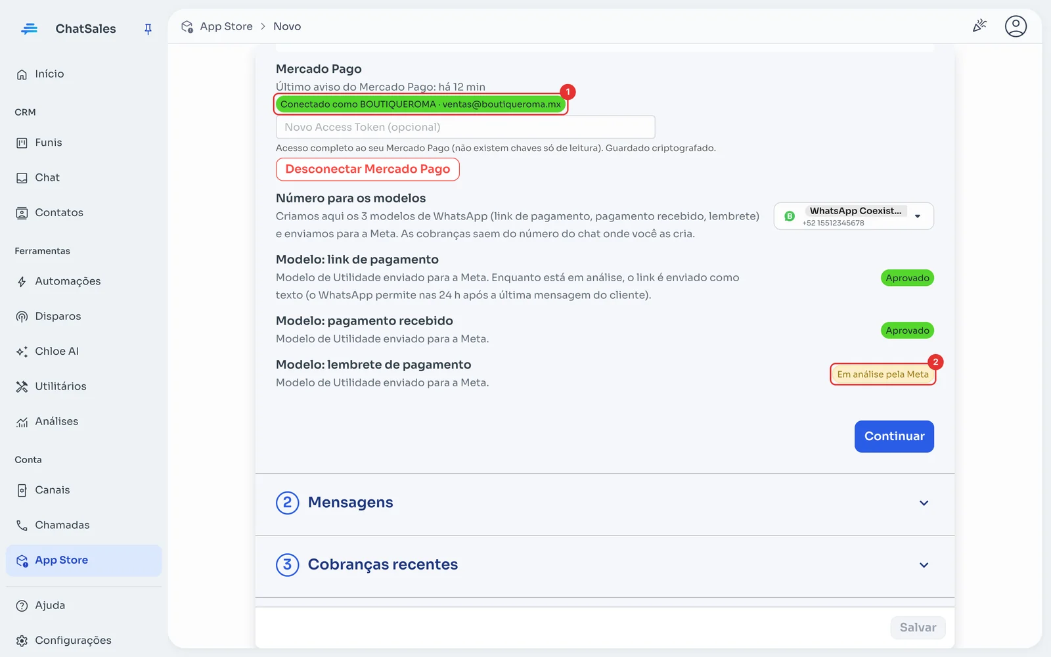This screenshot has width=1051, height=657.
Task: Click the Análises chart icon
Action: click(22, 422)
